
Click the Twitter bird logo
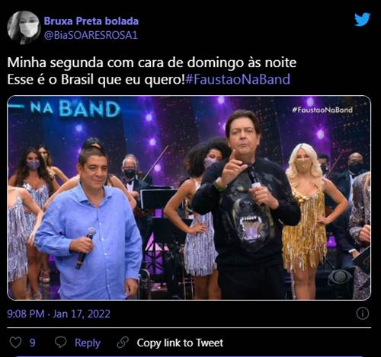point(363,20)
